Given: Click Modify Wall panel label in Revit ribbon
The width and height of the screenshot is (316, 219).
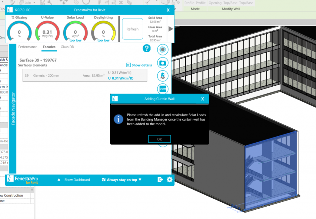Looking at the screenshot, I should pos(231,9).
